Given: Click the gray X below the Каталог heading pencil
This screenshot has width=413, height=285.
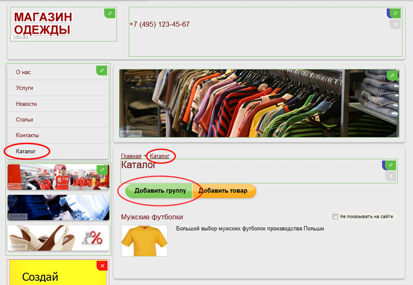Looking at the screenshot, I should pos(391,176).
